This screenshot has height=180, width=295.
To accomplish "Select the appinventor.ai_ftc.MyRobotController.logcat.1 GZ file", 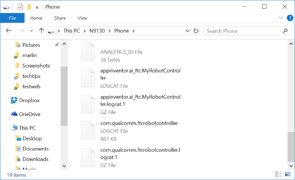I will (x=131, y=105).
